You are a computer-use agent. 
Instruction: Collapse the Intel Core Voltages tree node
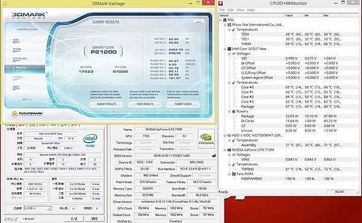(x=229, y=54)
